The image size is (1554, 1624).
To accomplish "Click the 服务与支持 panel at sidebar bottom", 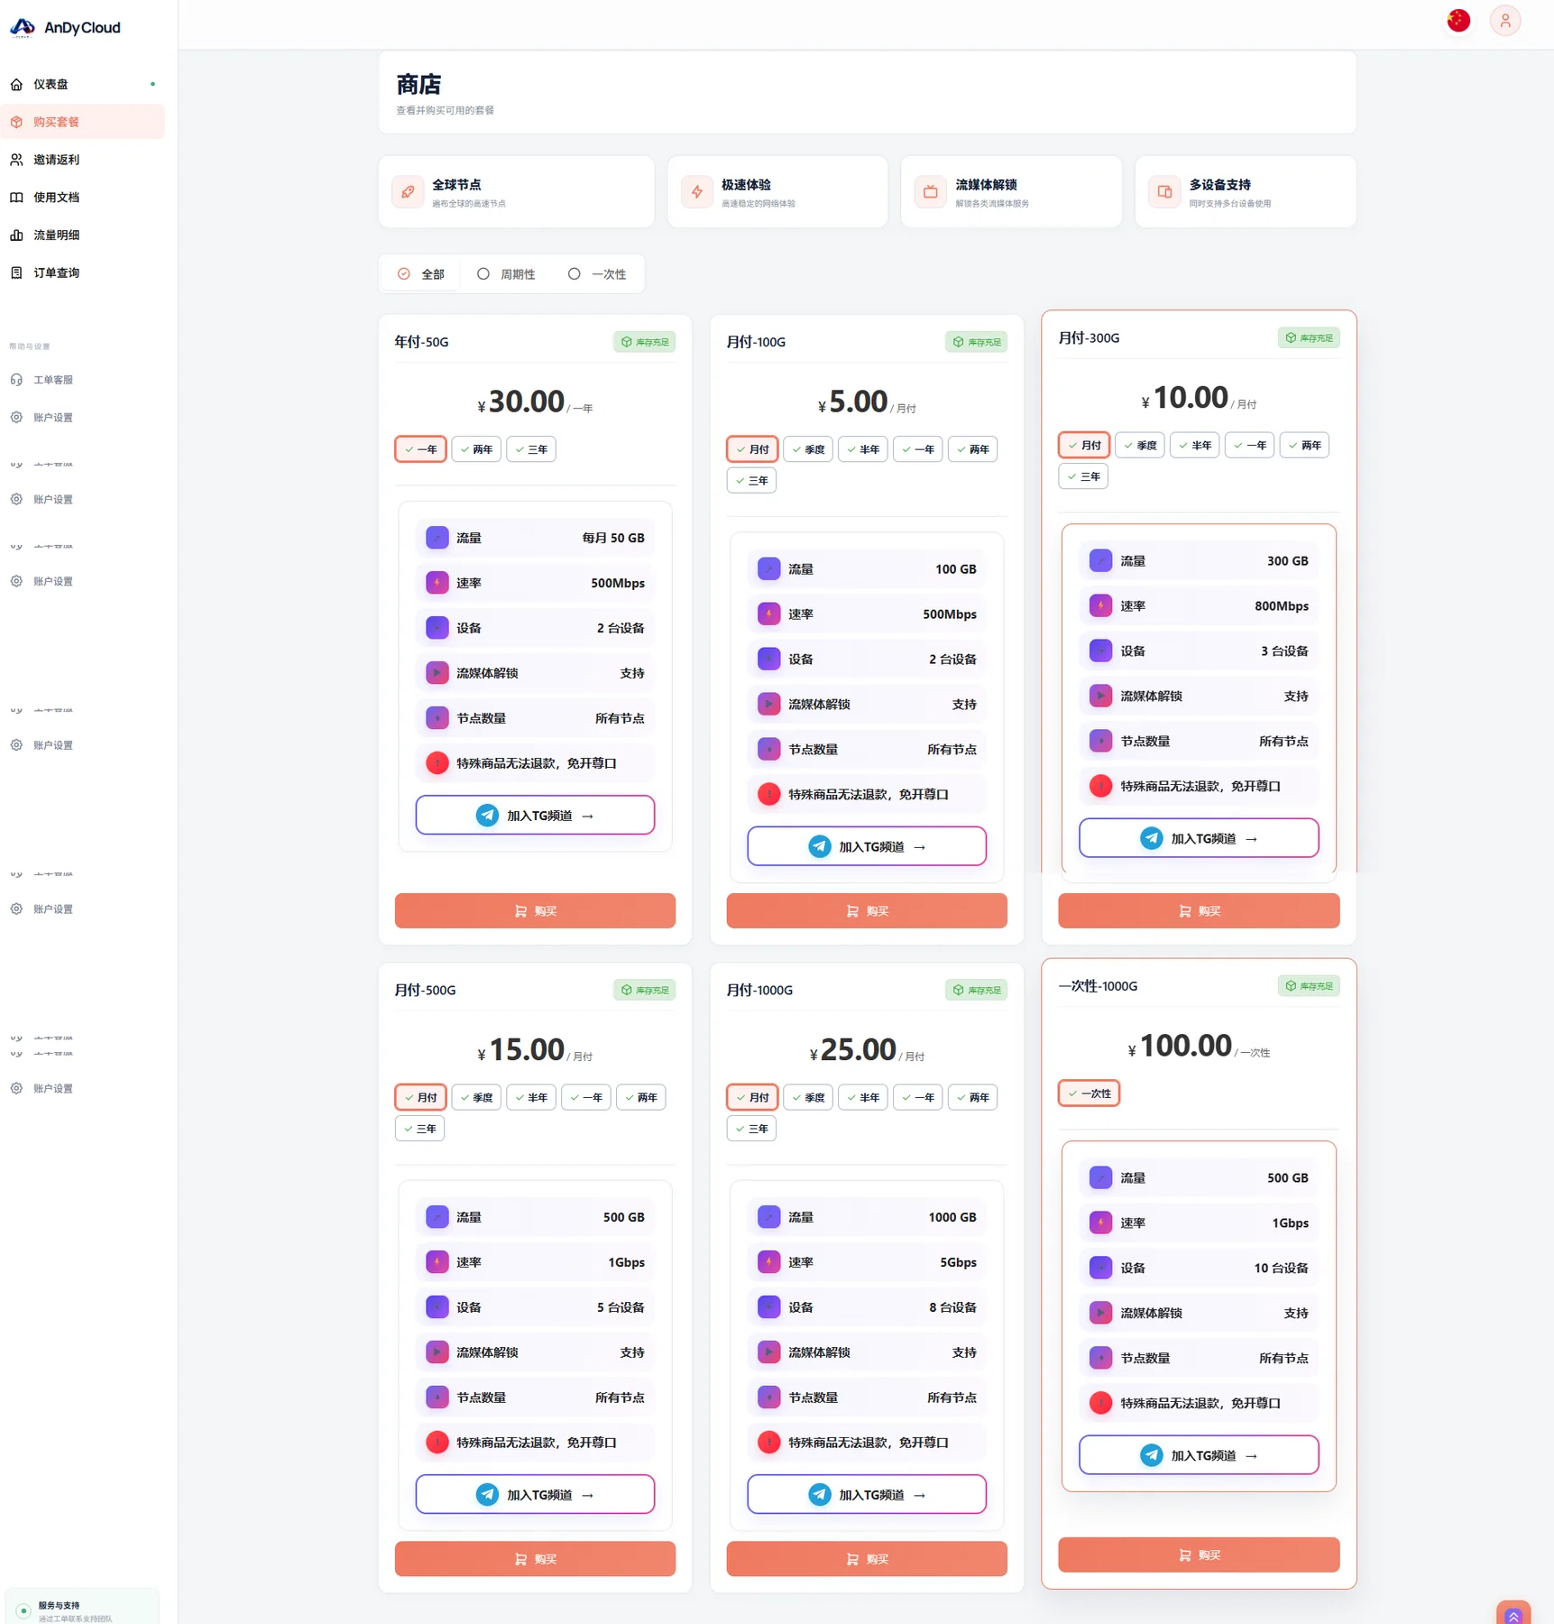I will pyautogui.click(x=82, y=1608).
